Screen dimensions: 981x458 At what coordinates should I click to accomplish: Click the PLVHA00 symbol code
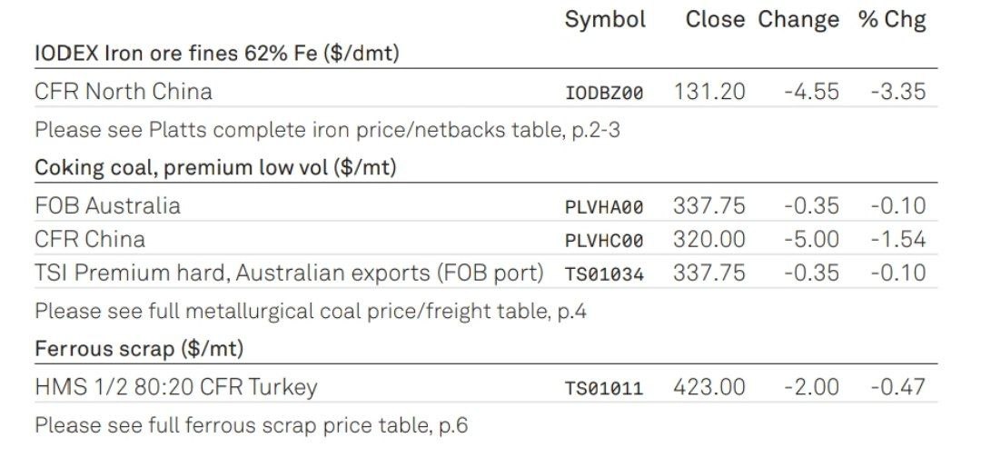604,207
